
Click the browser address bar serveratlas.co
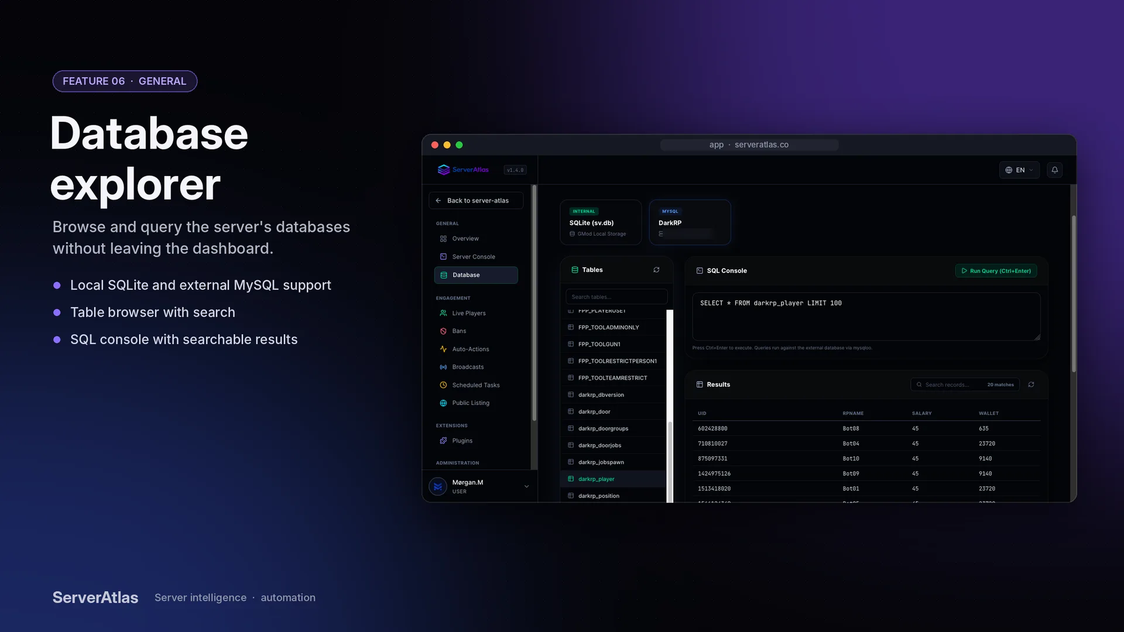(x=749, y=145)
